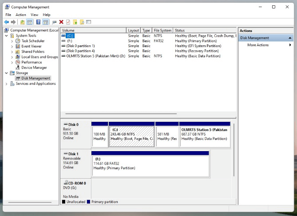The image size is (297, 216).
Task: Click the yellow page with green arrow icon
Action: pyautogui.click(x=75, y=22)
